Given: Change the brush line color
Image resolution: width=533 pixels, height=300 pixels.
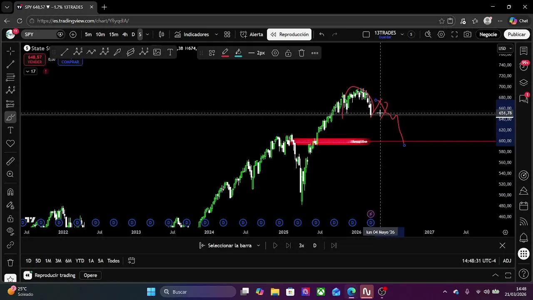Looking at the screenshot, I should 225,53.
